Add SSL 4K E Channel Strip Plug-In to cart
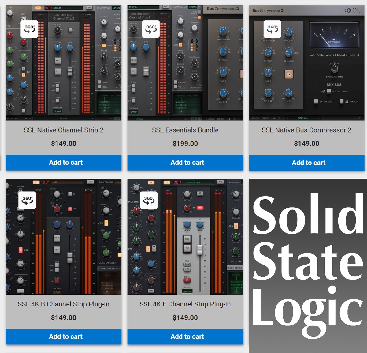Image resolution: width=367 pixels, height=353 pixels. [x=185, y=336]
